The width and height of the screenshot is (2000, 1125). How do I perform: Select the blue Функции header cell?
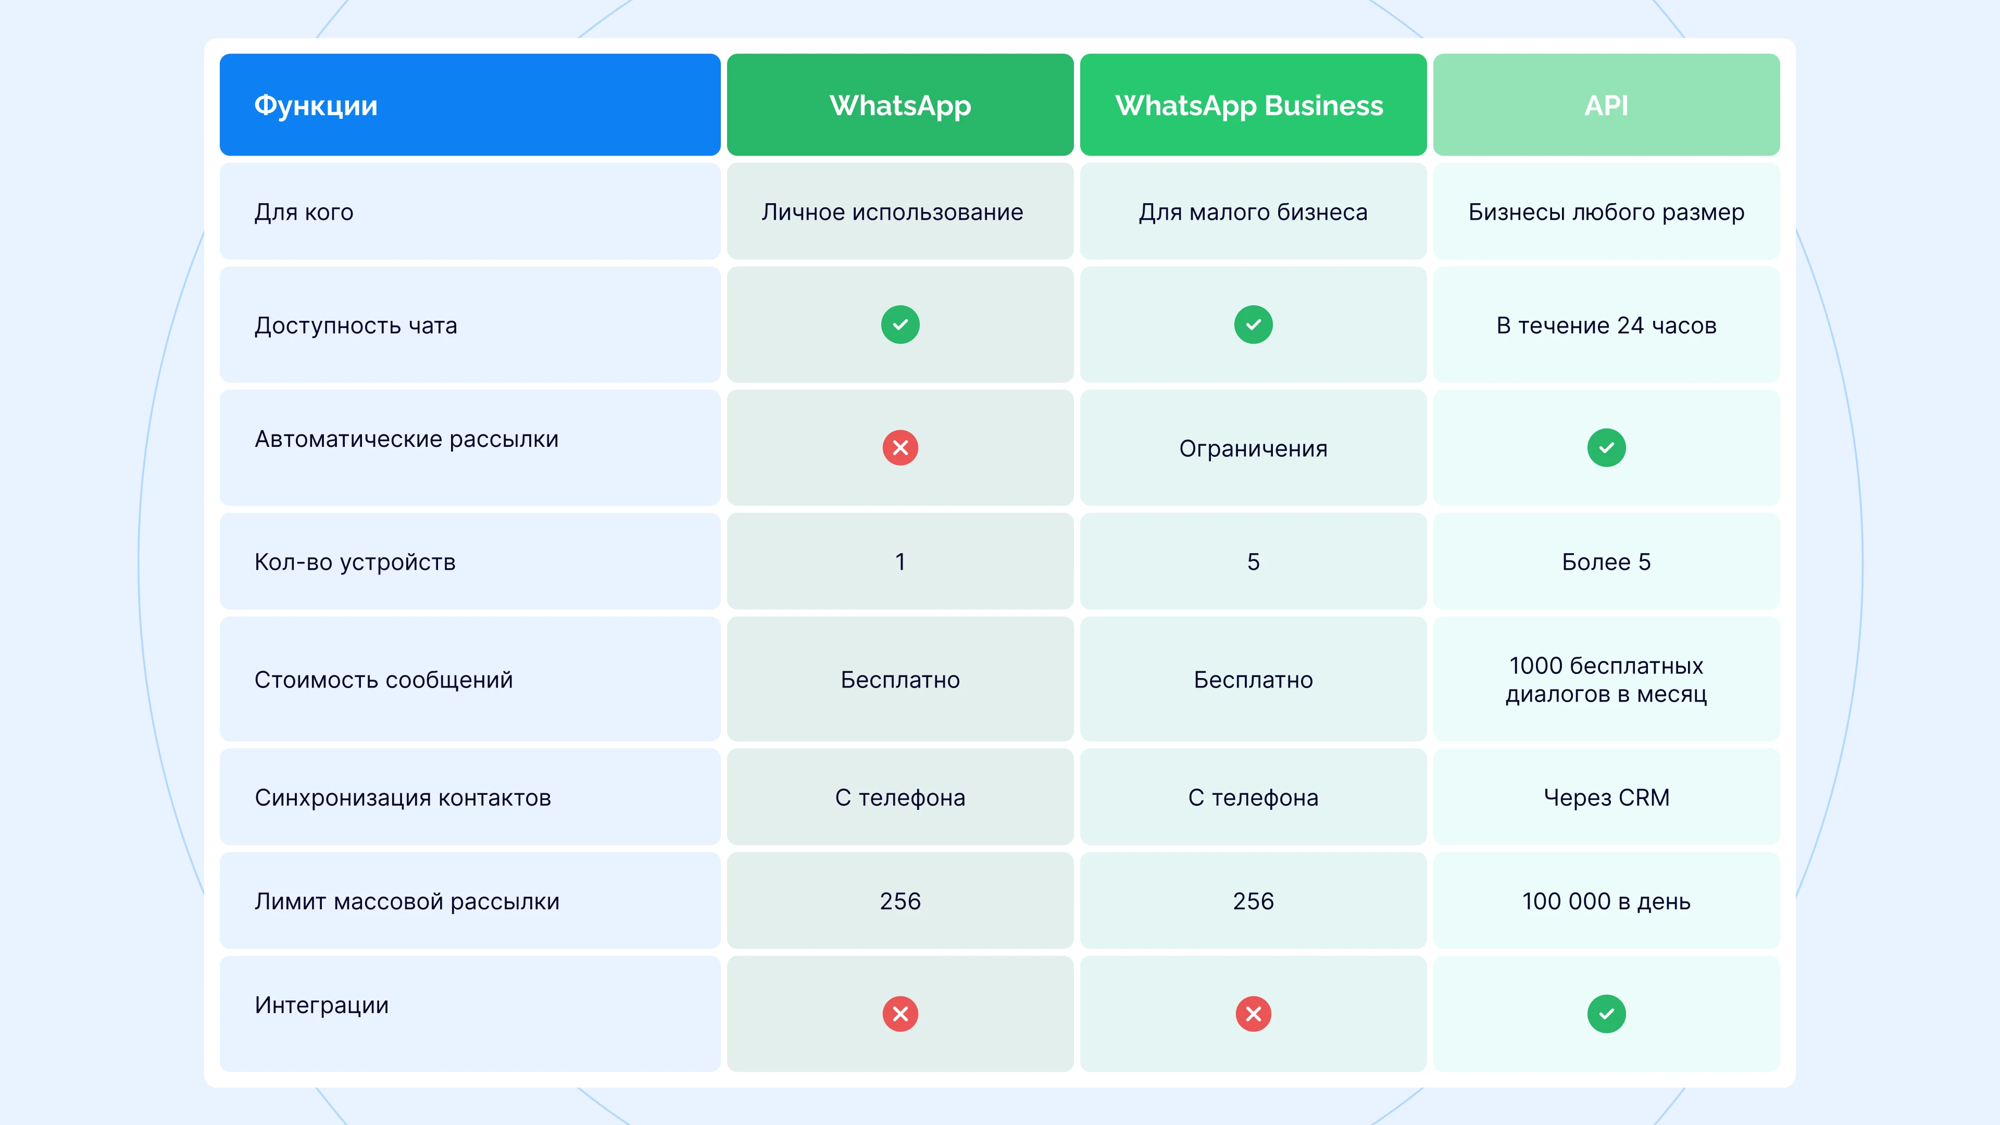point(470,105)
